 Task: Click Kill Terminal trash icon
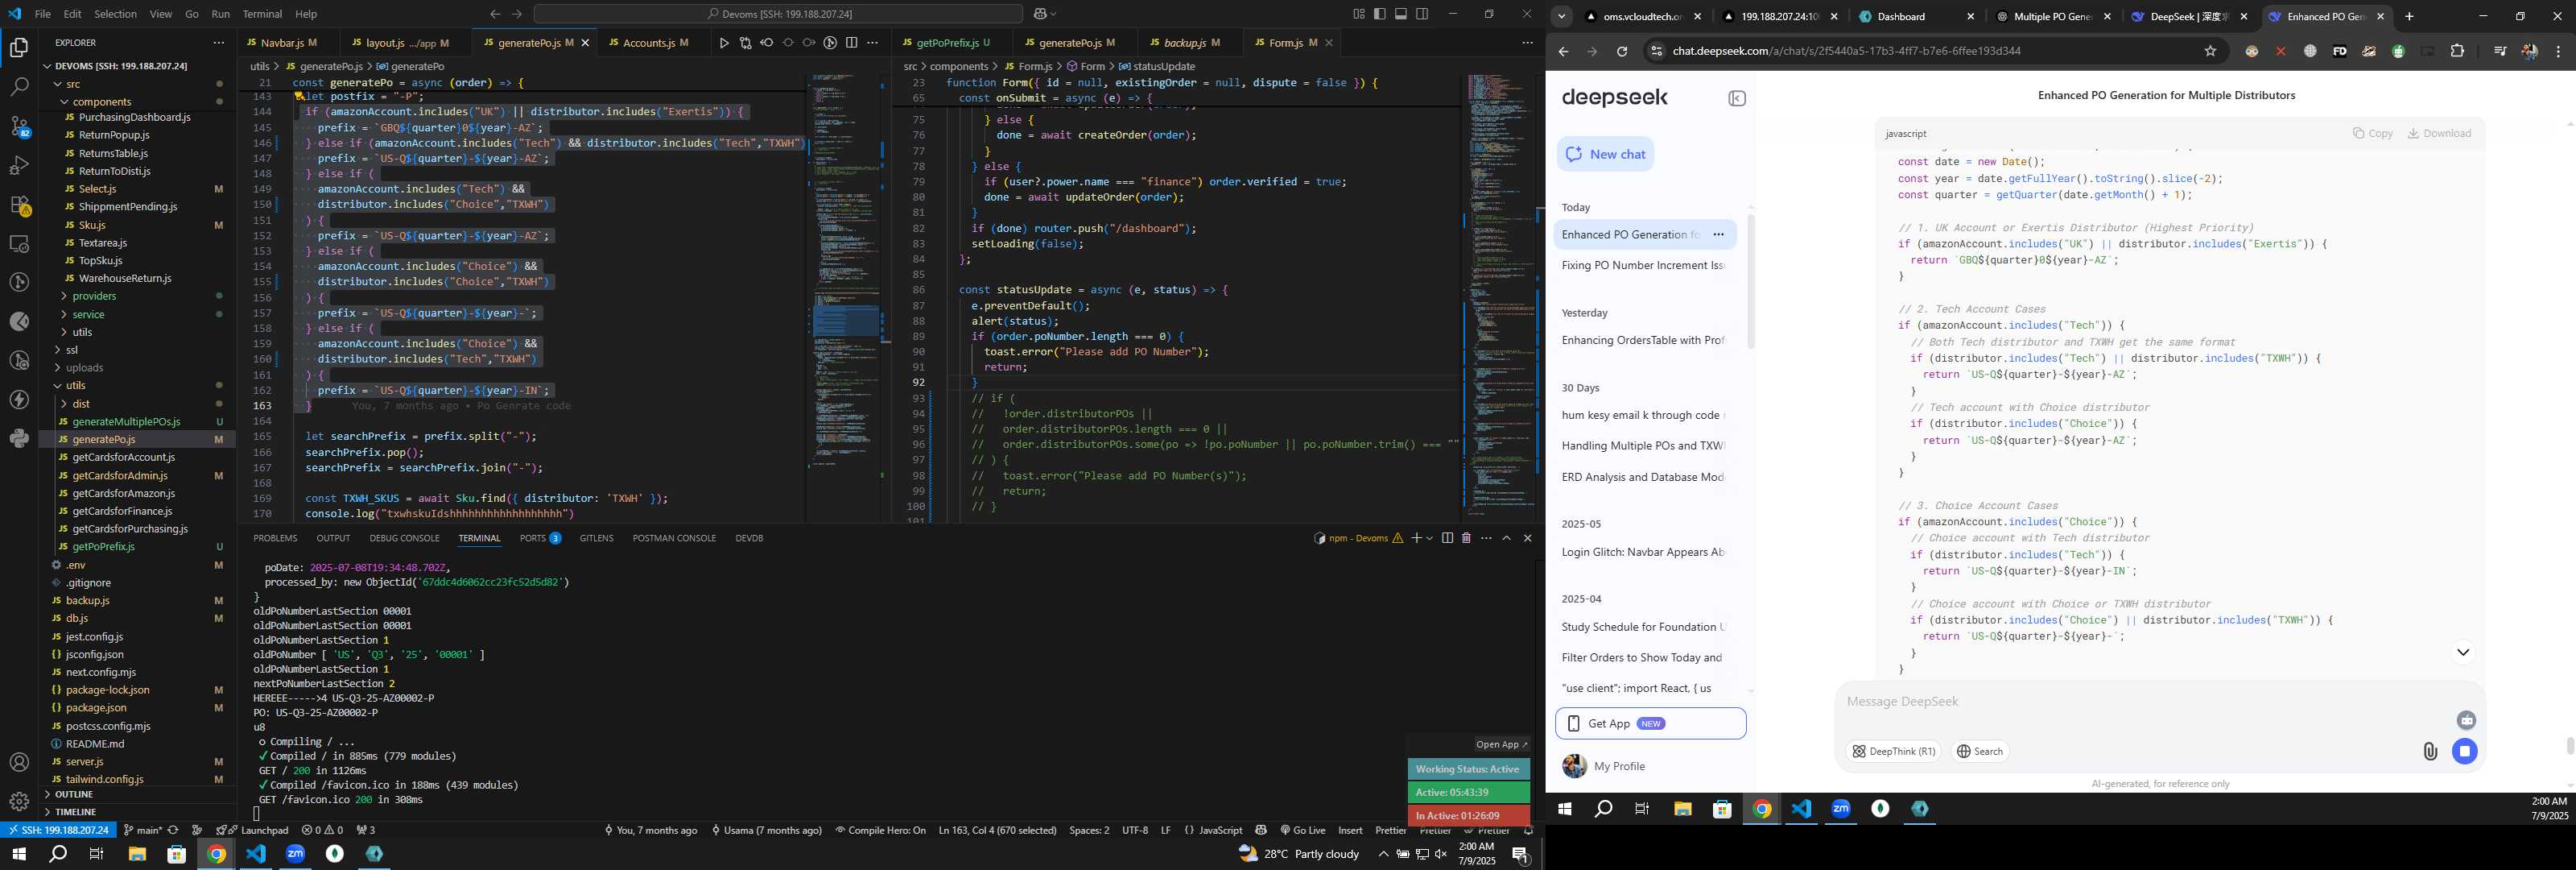pos(1466,539)
